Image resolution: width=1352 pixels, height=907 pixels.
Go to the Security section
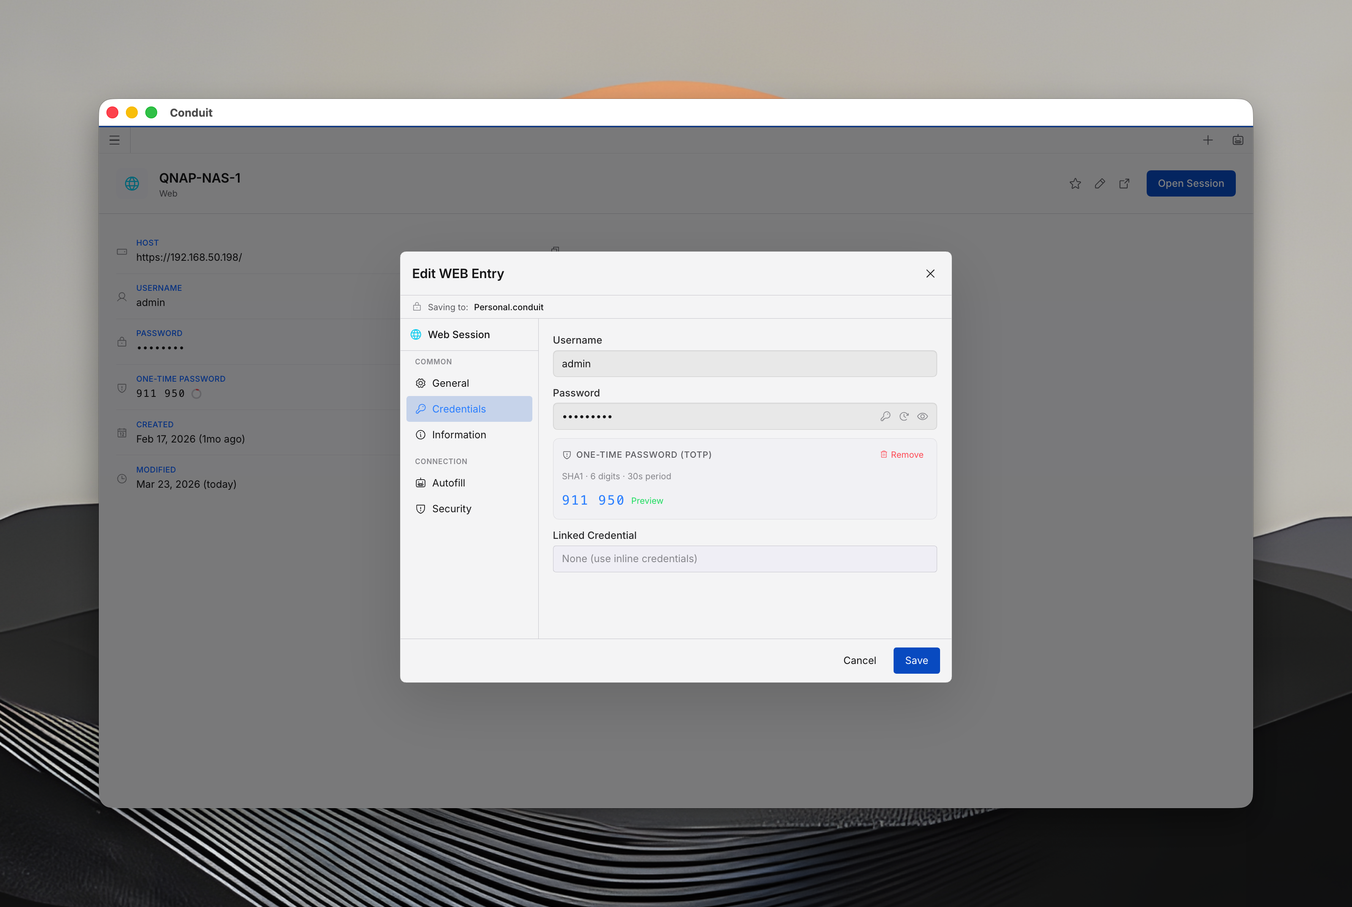coord(469,508)
